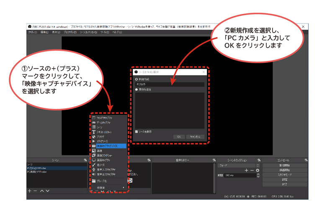This screenshot has width=335, height=223.
Task: Click Studio Mode (スタジオモード) button
Action: [285, 175]
